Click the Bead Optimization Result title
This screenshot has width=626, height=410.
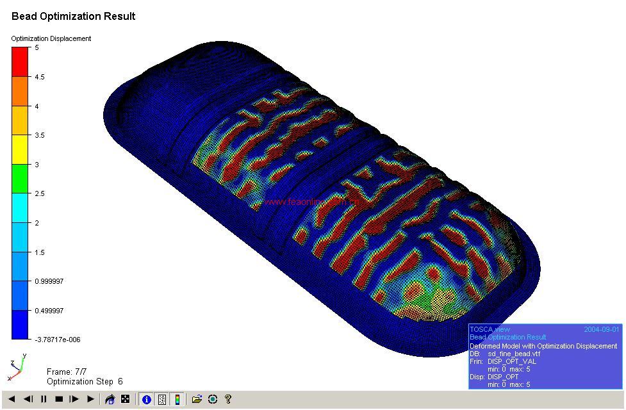(73, 17)
